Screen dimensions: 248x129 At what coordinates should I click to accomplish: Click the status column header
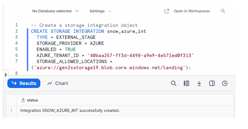click(32, 100)
